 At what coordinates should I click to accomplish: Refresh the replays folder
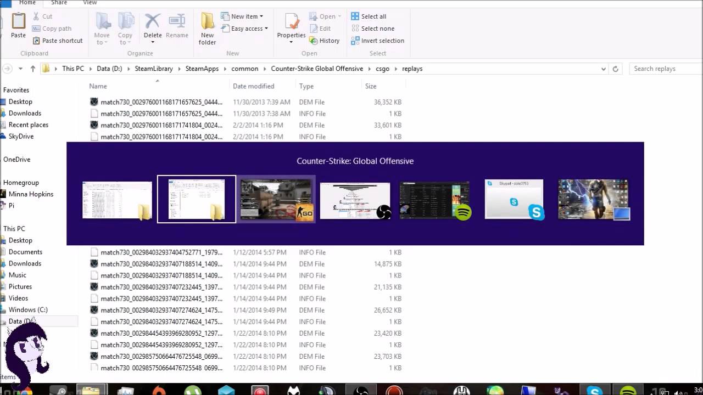[x=616, y=69]
